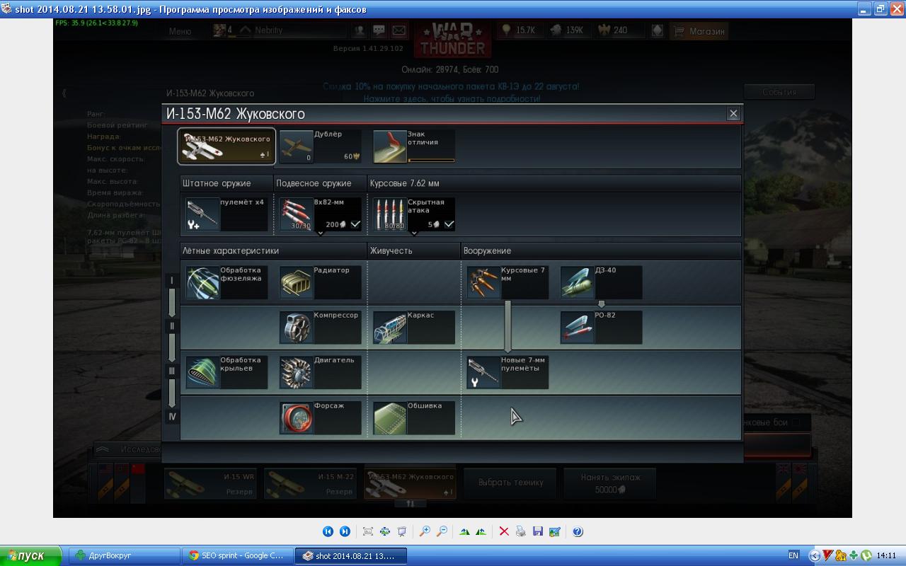
Task: Open the Пуск start menu
Action: coord(31,556)
